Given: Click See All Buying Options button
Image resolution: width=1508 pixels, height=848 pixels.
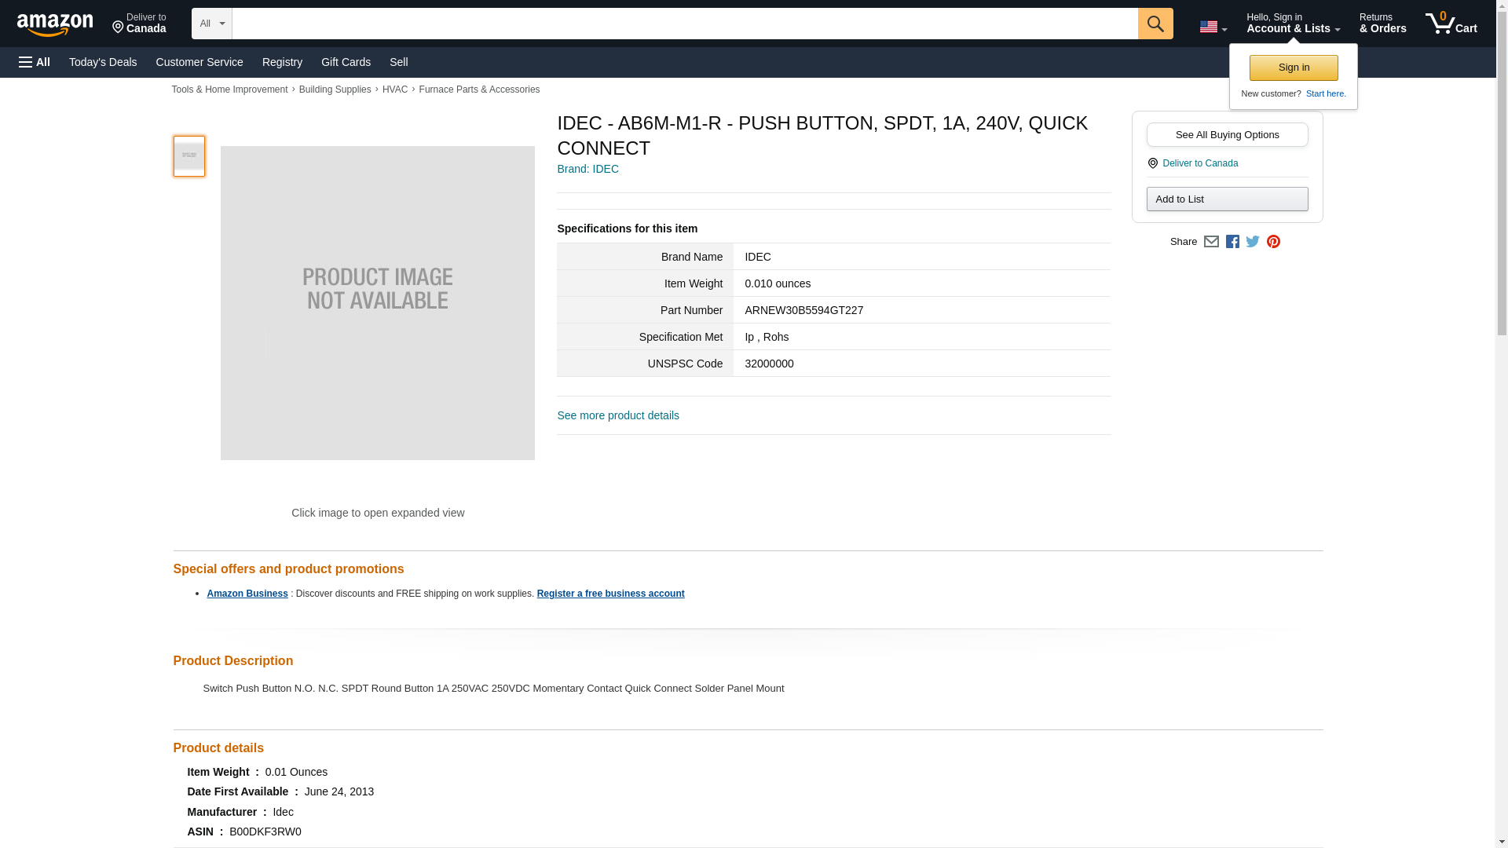Looking at the screenshot, I should click(x=1227, y=134).
